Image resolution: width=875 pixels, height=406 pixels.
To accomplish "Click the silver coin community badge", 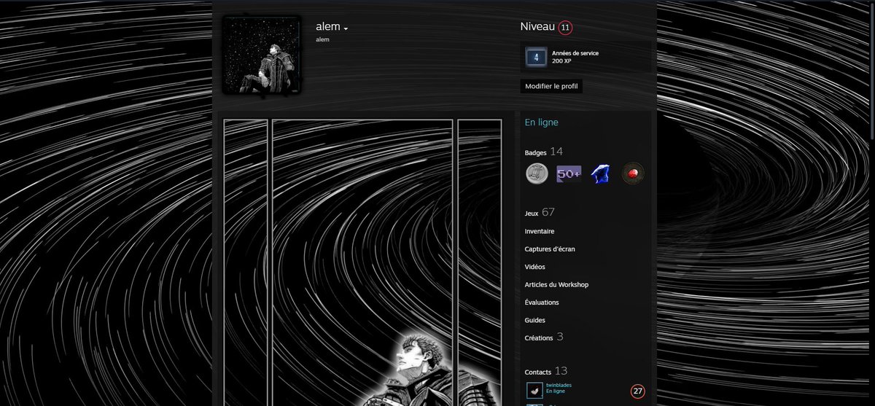I will pyautogui.click(x=537, y=173).
